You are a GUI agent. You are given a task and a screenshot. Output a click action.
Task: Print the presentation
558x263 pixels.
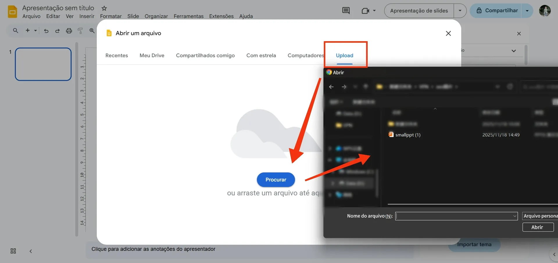(69, 30)
